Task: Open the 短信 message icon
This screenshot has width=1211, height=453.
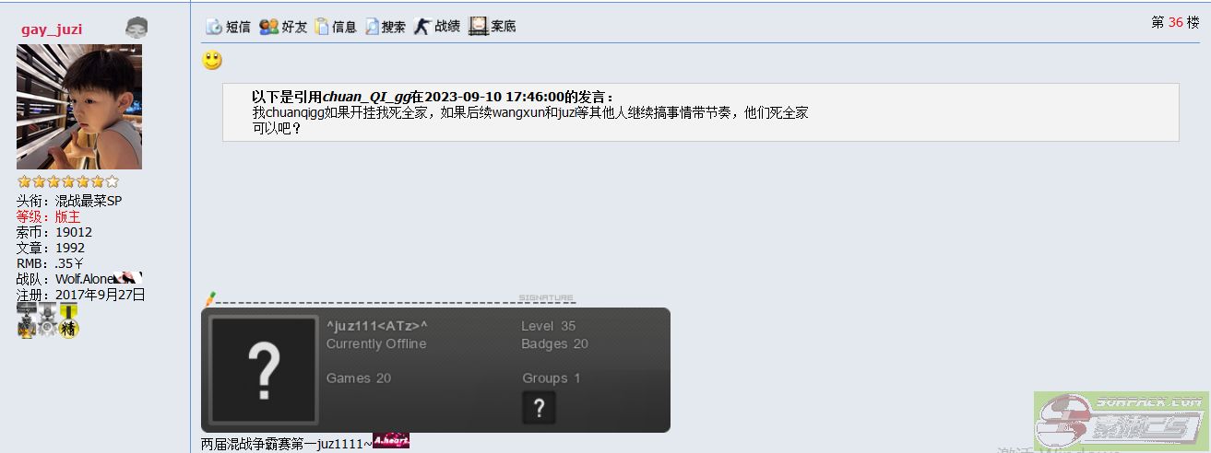Action: 227,27
